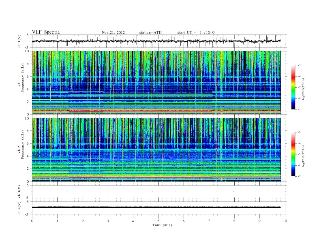Viewport: 321px width, 248px height.
Task: Click the "-3" tick on ch.1 colorbar
Action: click(299, 65)
